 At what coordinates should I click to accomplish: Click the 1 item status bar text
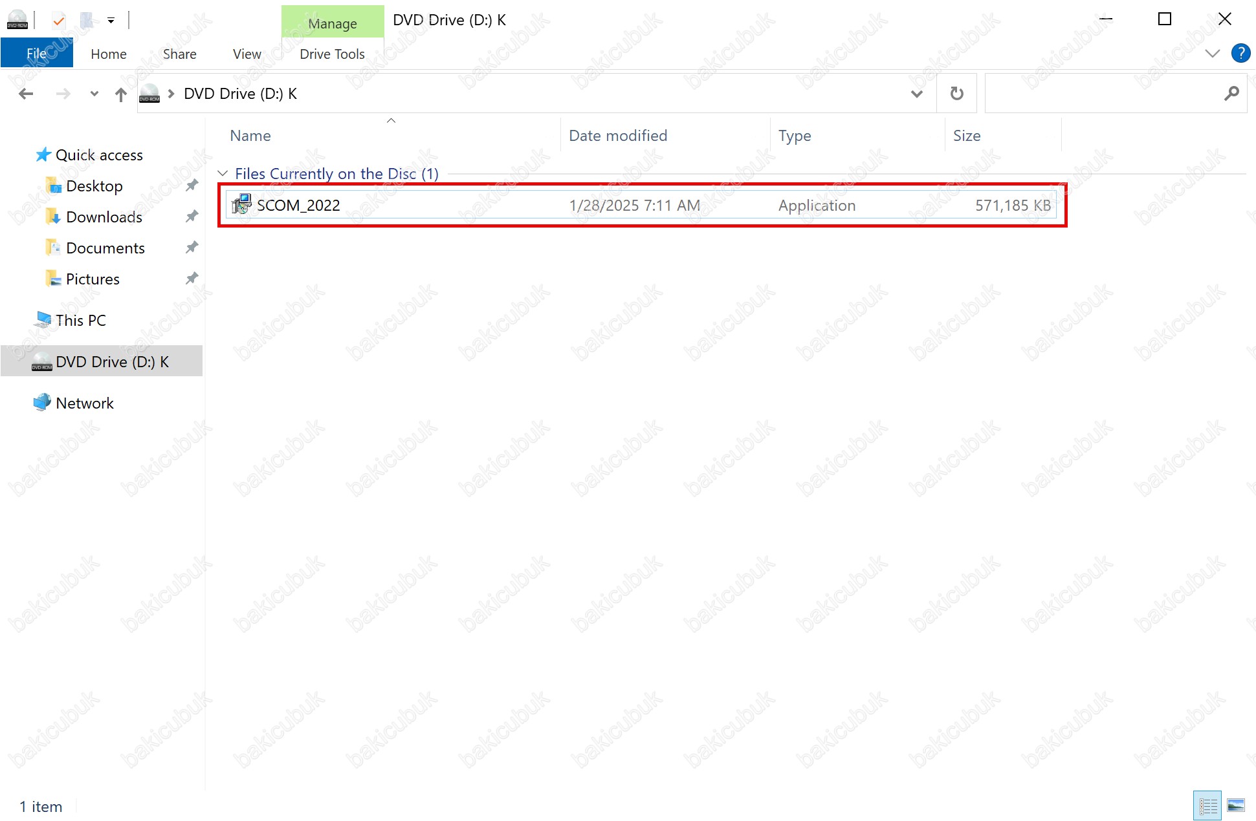click(41, 807)
